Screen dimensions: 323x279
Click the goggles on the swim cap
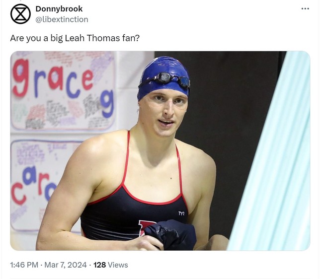click(x=166, y=80)
